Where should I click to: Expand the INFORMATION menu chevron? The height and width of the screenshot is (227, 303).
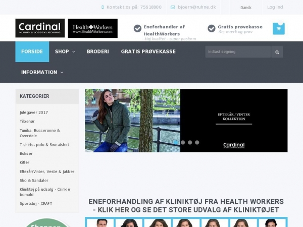(x=62, y=72)
